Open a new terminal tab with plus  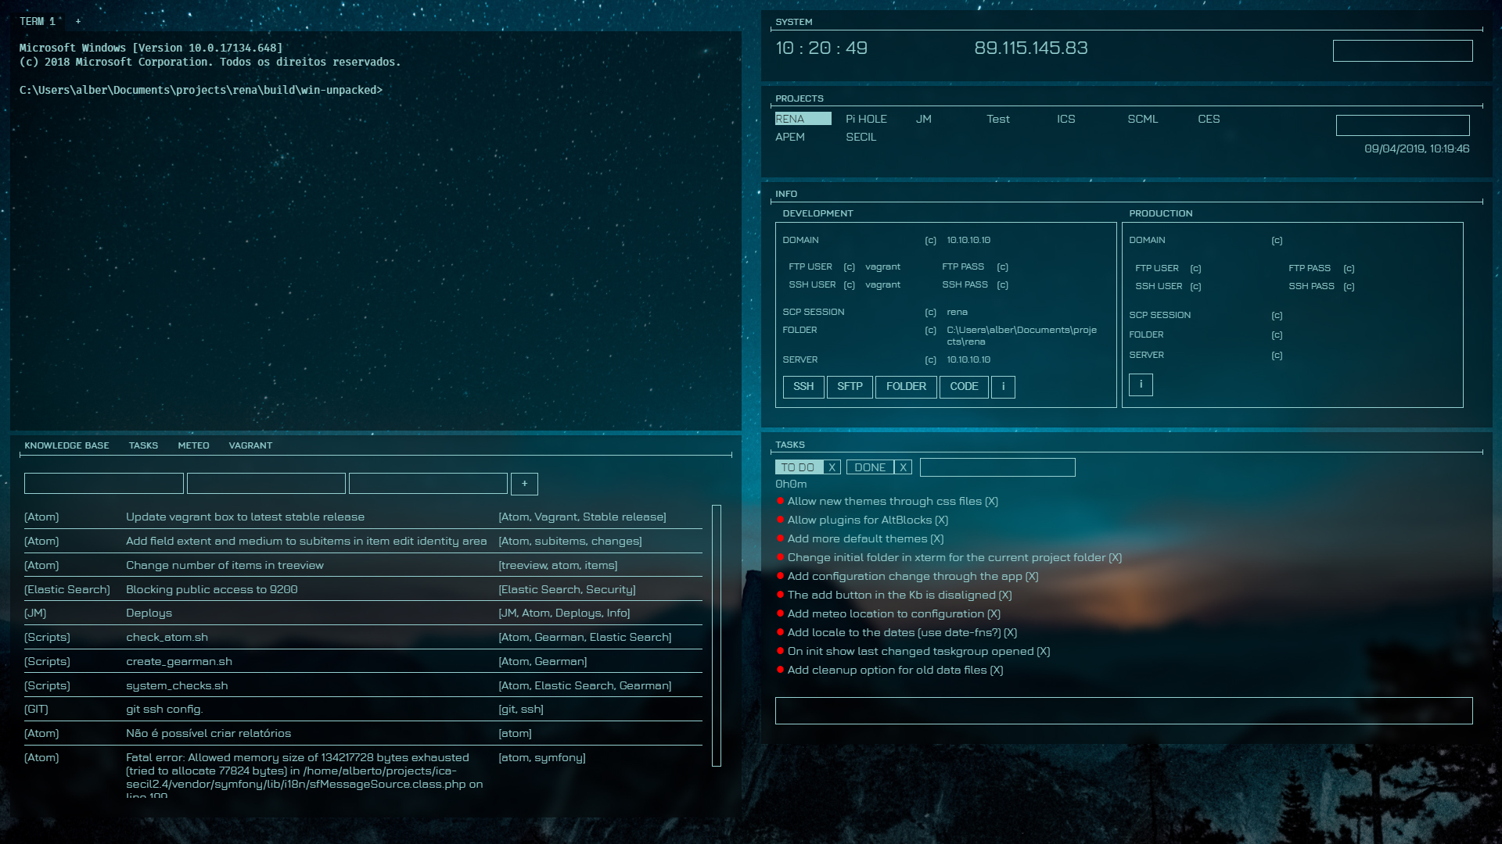tap(78, 22)
